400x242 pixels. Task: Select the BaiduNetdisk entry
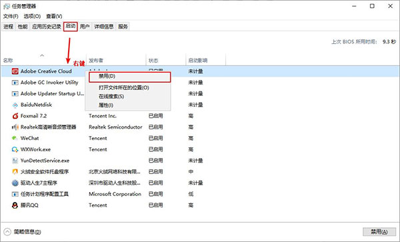click(36, 105)
